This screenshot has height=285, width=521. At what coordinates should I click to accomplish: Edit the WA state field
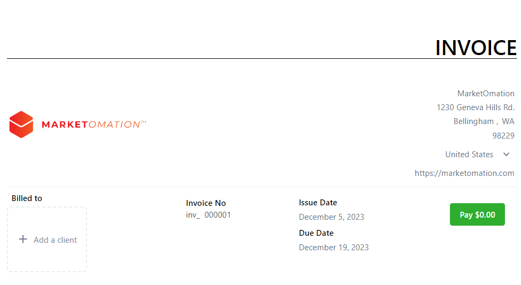(x=508, y=121)
